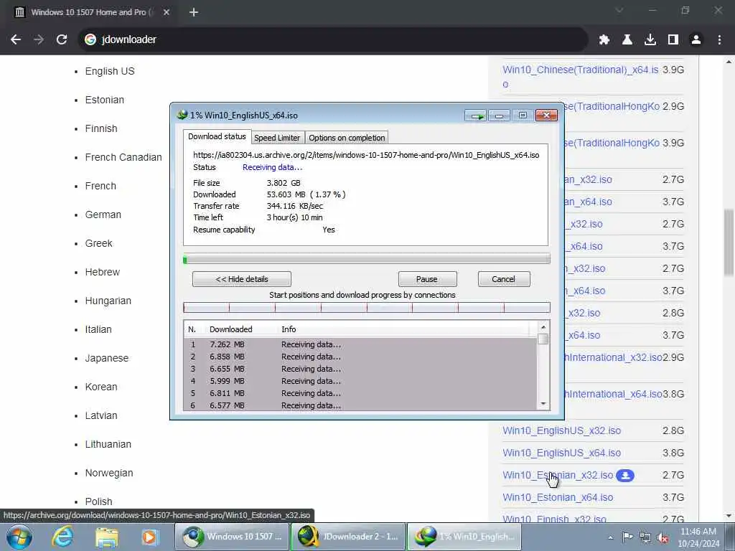Open the Options on completion tab
Viewport: 735px width, 551px height.
[347, 138]
